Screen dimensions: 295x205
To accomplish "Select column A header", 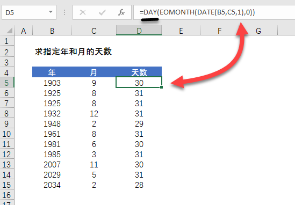I will click(x=23, y=31).
